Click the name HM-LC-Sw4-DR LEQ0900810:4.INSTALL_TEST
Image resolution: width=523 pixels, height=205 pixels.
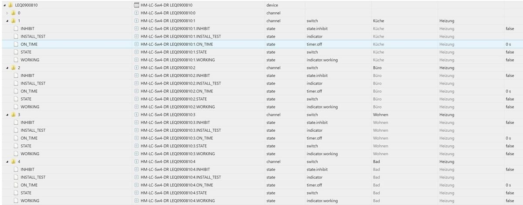tap(181, 178)
